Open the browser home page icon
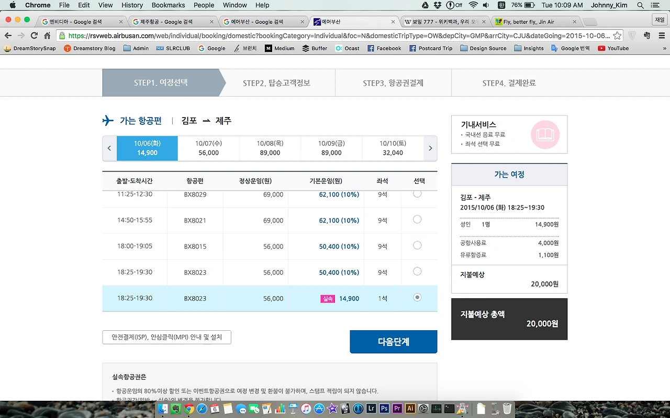Viewport: 670px width, 418px height. click(x=47, y=36)
